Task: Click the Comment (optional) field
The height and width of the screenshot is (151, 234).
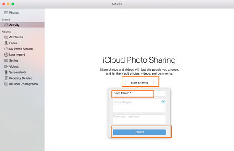Action: pyautogui.click(x=139, y=119)
